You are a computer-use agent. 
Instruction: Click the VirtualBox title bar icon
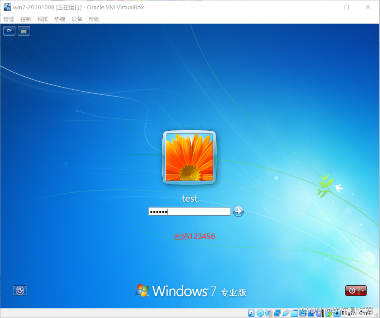(7, 7)
